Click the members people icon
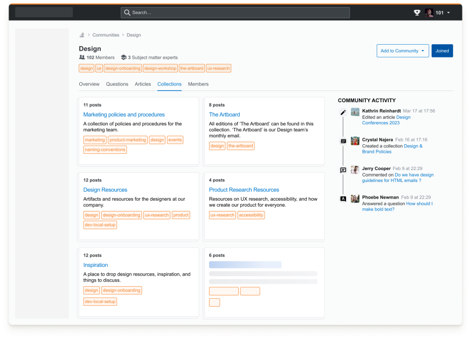Screen dimensions: 471x339 click(x=82, y=57)
